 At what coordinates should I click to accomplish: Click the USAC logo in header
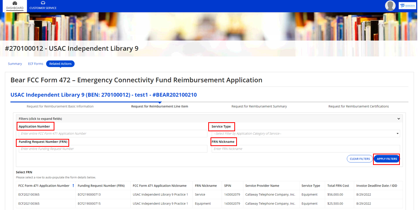[x=407, y=6]
